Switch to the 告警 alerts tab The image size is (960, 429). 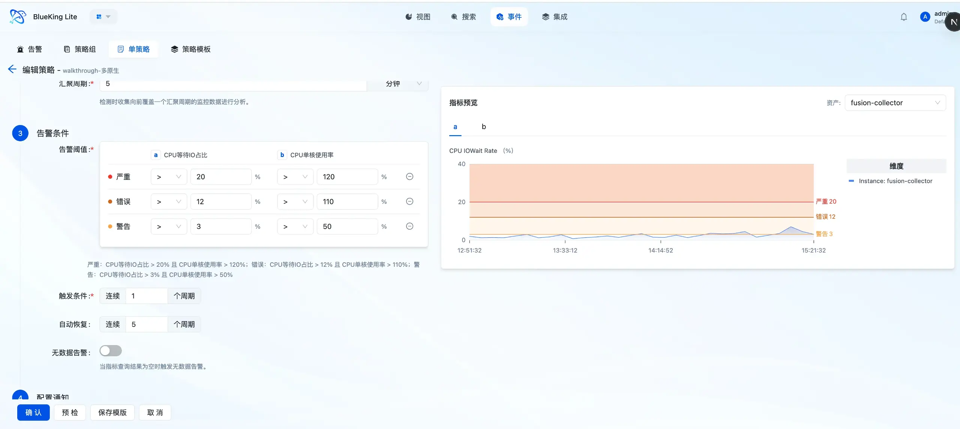(x=30, y=49)
